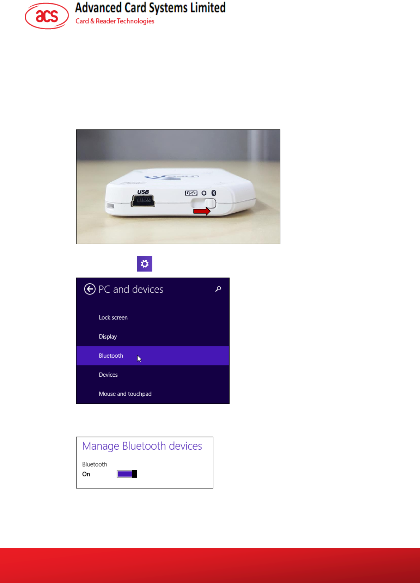Screen dimensions: 420x583
Task: Click the circle symbol above the reader switch
Action: pos(204,193)
